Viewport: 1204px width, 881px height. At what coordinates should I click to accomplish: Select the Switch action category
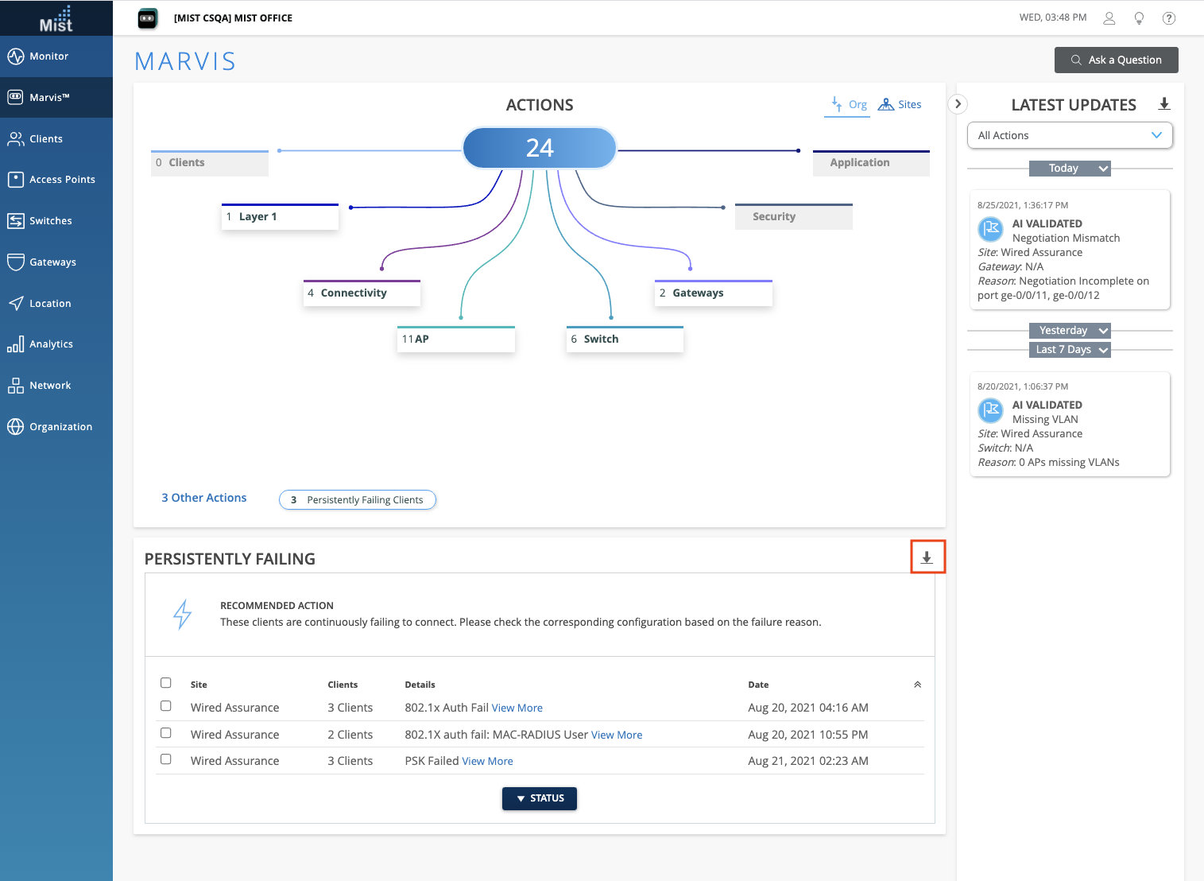(625, 340)
